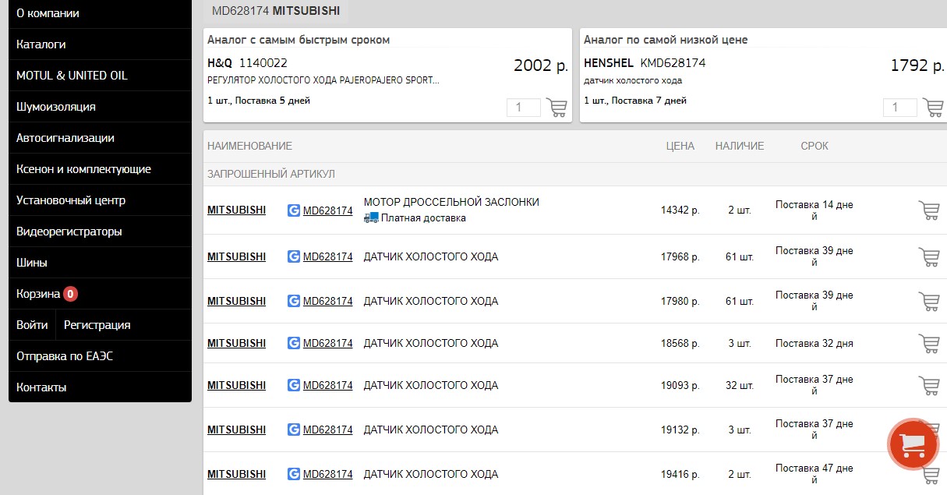This screenshot has height=495, width=947.
Task: Click Google icon in the 19416 р. row
Action: click(294, 474)
